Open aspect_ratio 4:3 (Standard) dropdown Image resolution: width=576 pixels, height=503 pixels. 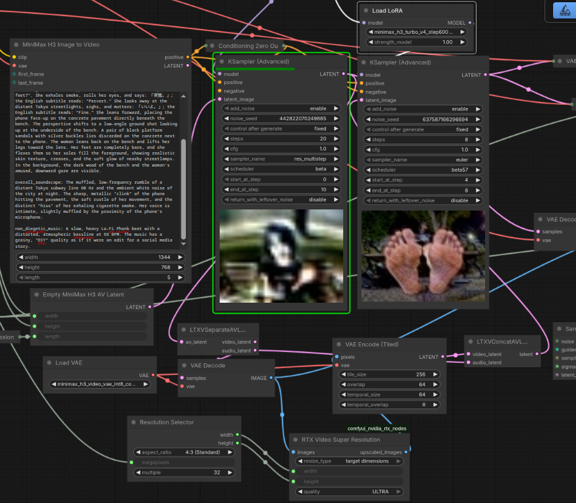(x=184, y=452)
